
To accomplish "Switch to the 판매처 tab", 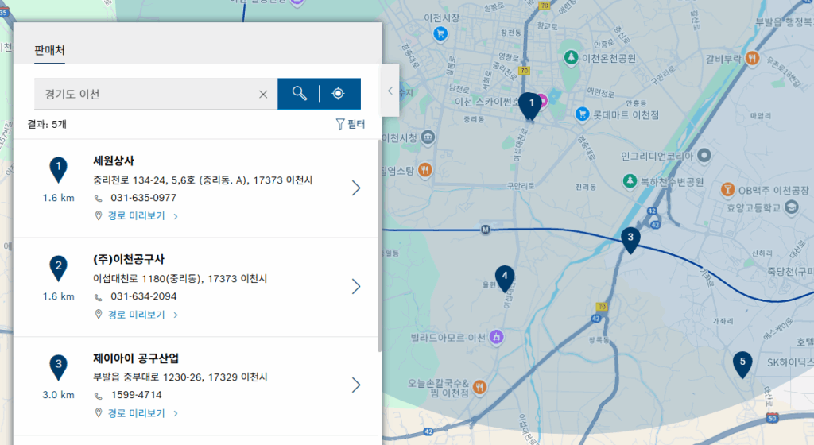I will pyautogui.click(x=49, y=50).
